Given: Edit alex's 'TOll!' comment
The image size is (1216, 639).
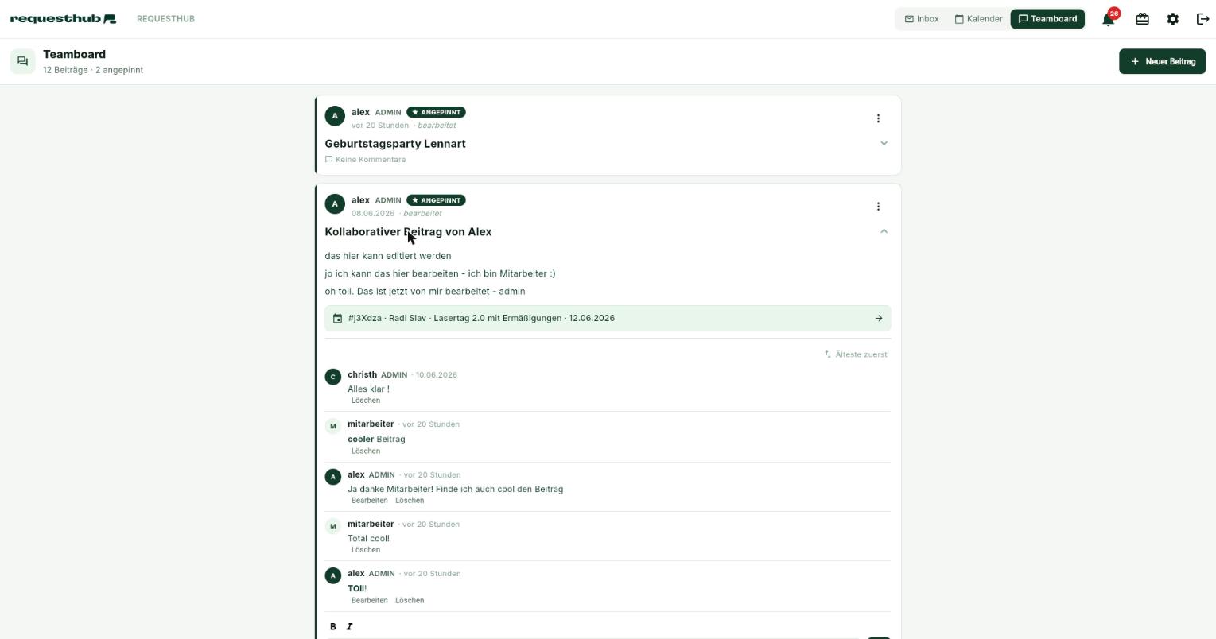Looking at the screenshot, I should pyautogui.click(x=370, y=601).
